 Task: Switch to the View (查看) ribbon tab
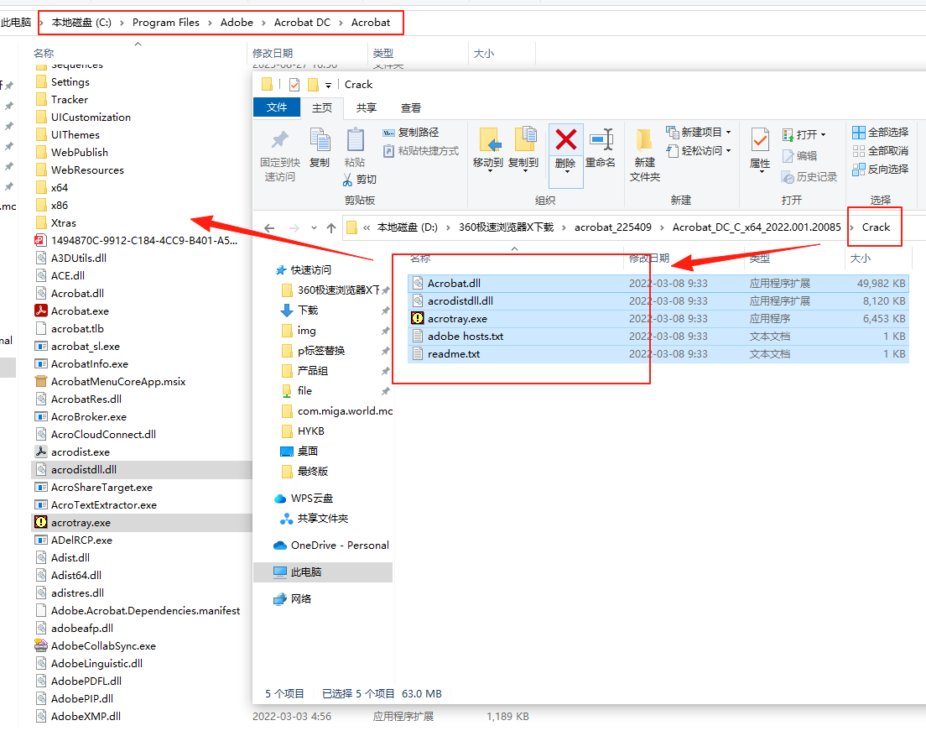coord(410,108)
